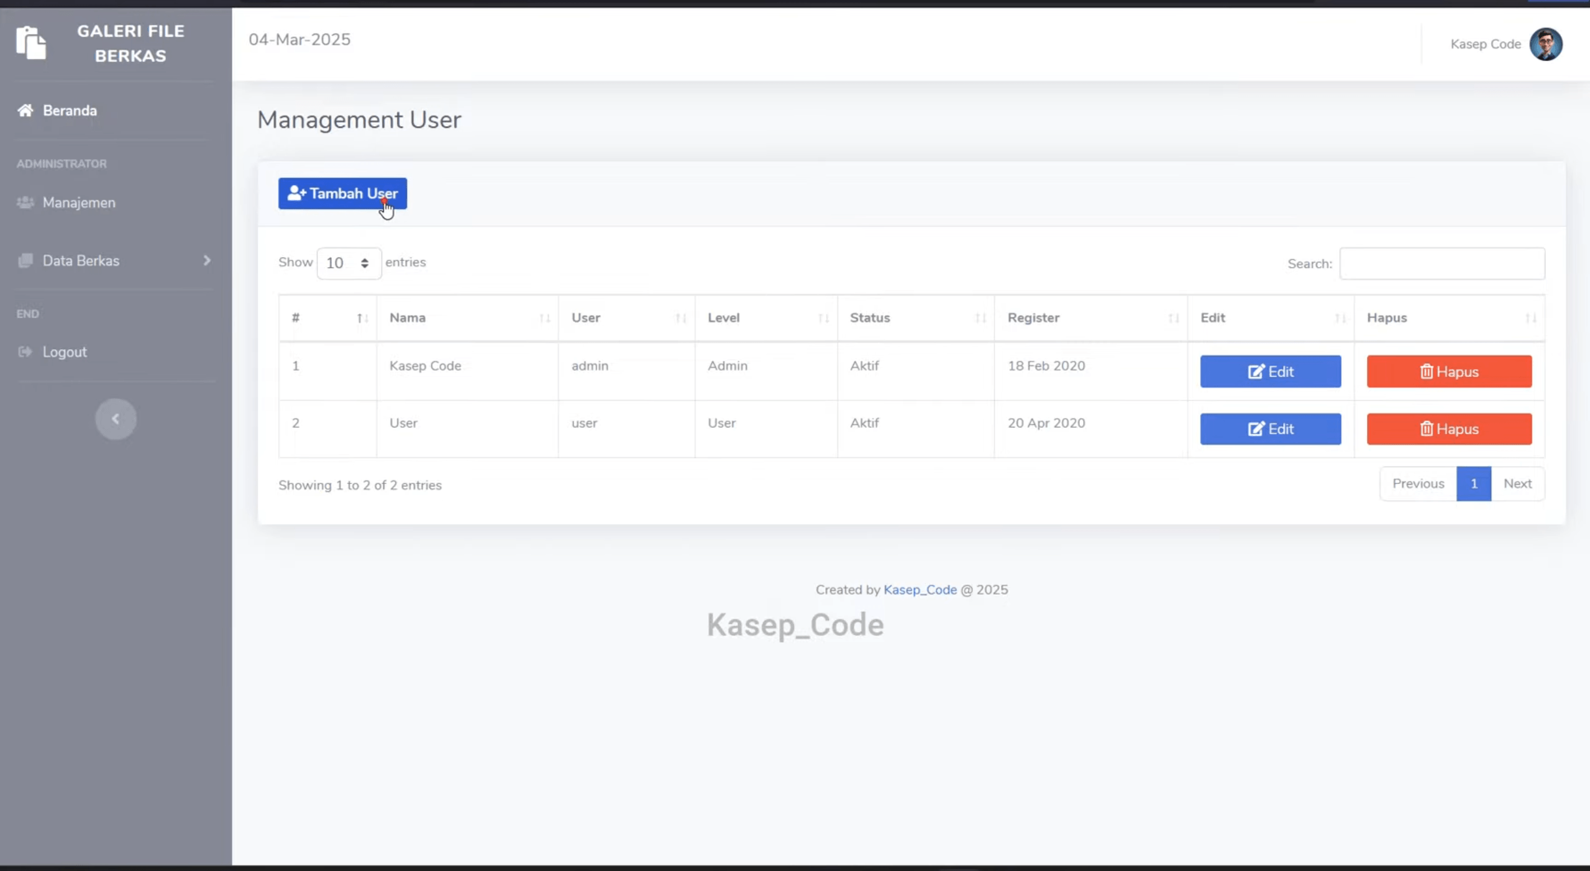
Task: Collapse the sidebar with the round arrow button
Action: click(116, 419)
